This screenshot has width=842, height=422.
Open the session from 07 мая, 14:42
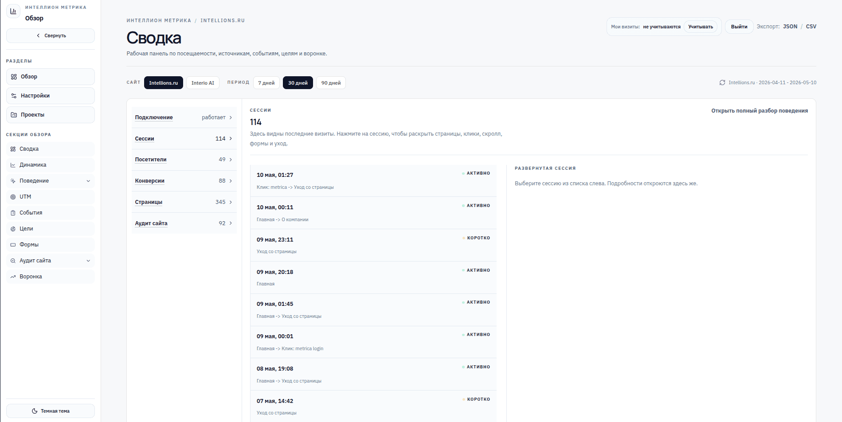coord(373,406)
